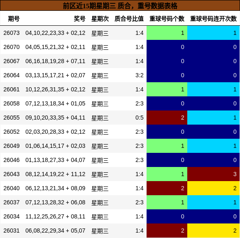Select issue number 26070
Screen dimensions: 240x238
tap(12, 47)
